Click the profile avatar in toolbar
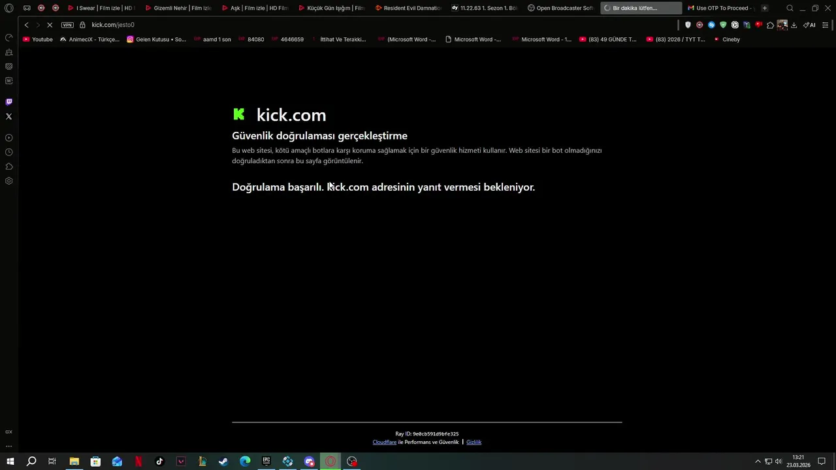Viewport: 836px width, 470px height. (782, 25)
